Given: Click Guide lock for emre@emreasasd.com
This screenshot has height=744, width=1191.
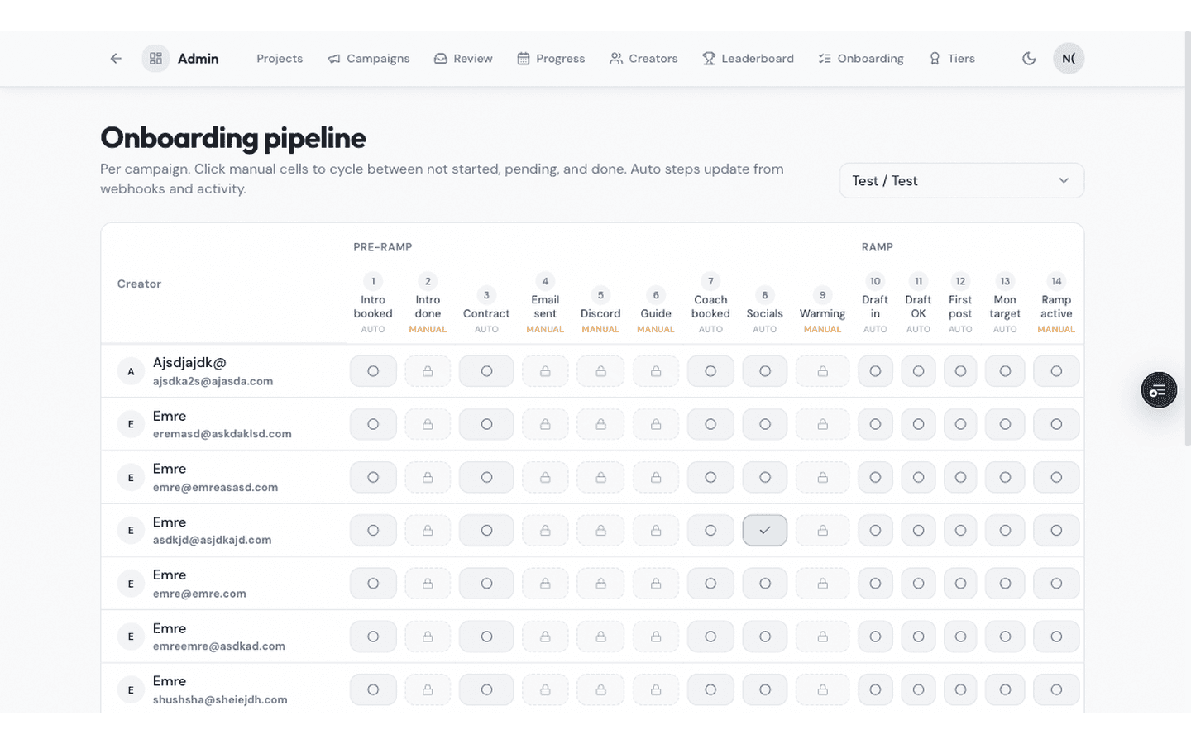Looking at the screenshot, I should point(656,477).
